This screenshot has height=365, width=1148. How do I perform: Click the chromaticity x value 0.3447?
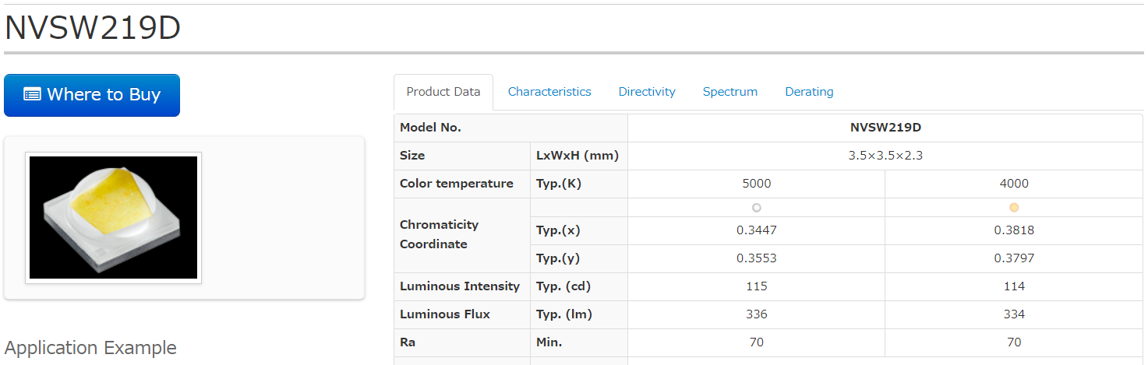(756, 230)
